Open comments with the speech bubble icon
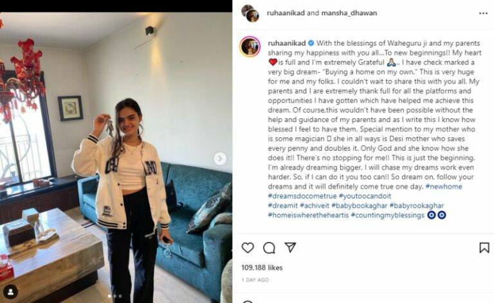 click(x=269, y=248)
